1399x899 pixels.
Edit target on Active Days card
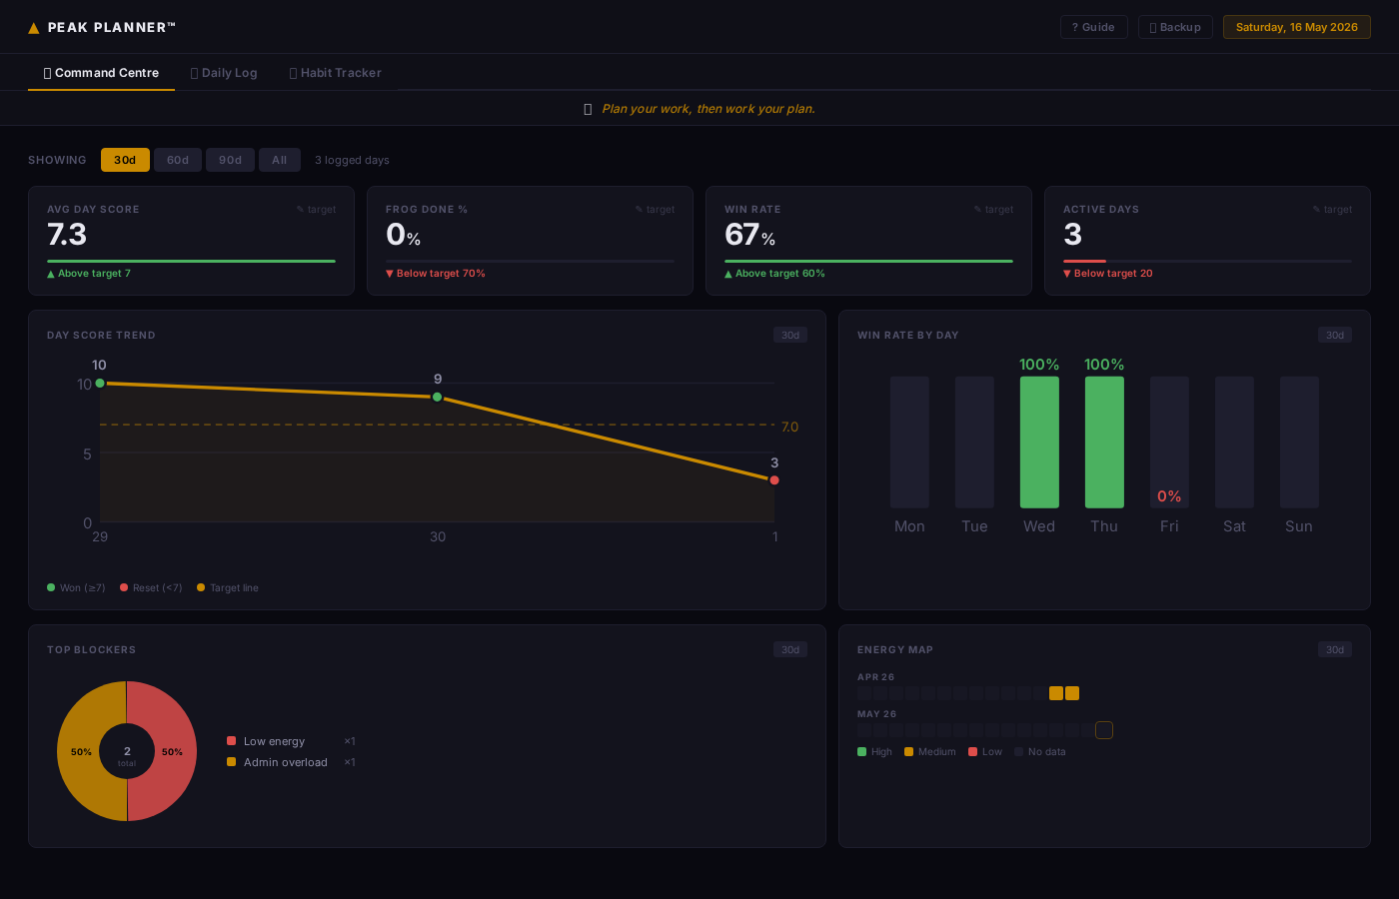tap(1332, 210)
